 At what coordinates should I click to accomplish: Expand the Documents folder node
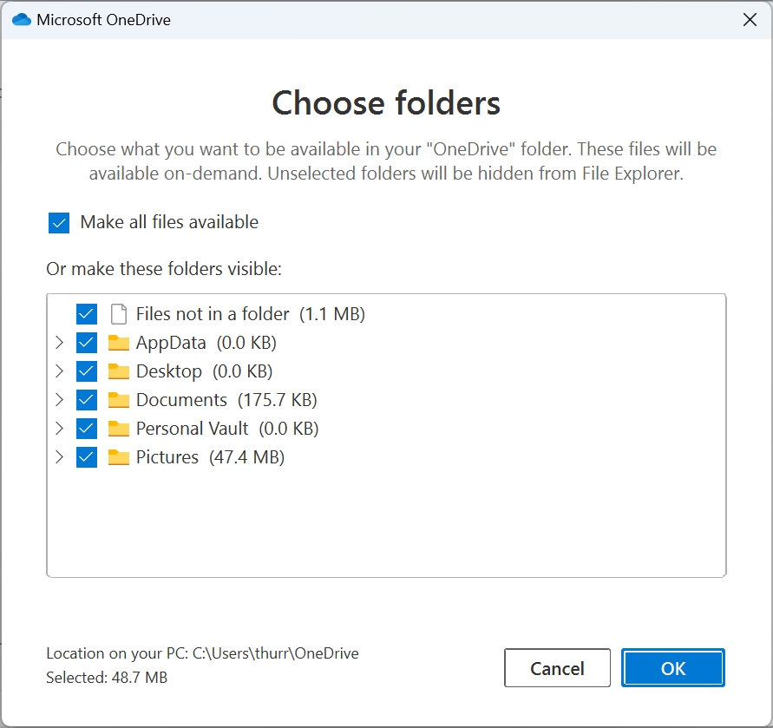[x=59, y=400]
